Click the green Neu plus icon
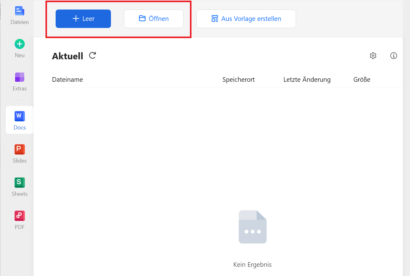 (x=20, y=44)
